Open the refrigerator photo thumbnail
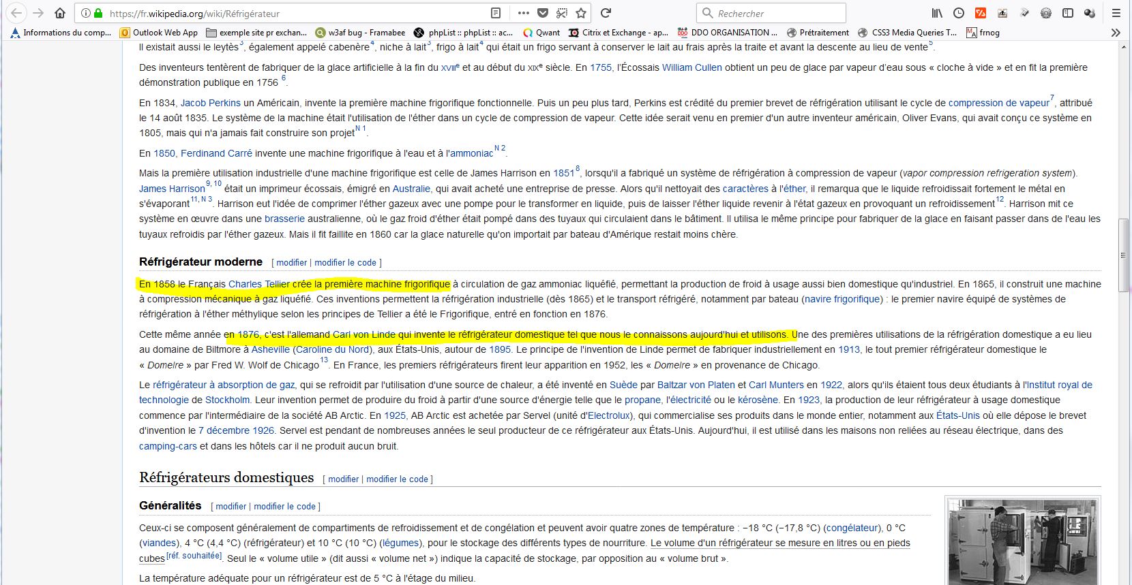The image size is (1132, 585). point(1022,541)
